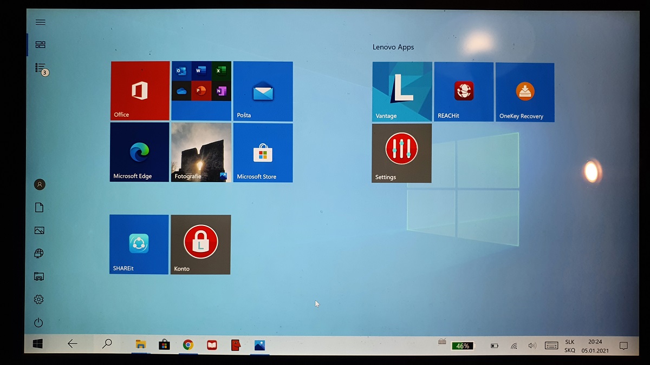Open the Office apps group tile

coord(201,91)
